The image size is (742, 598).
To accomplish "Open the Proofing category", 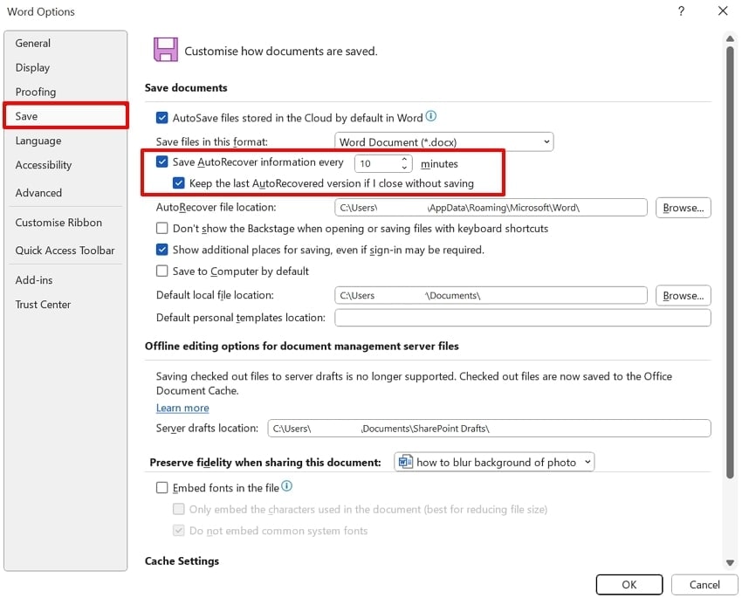I will click(x=65, y=92).
